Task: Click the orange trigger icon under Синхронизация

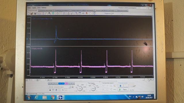Action: coord(114,86)
